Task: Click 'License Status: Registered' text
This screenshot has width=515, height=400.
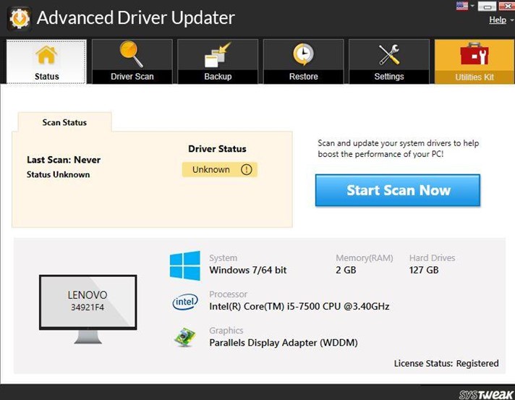Action: 446,363
